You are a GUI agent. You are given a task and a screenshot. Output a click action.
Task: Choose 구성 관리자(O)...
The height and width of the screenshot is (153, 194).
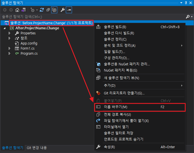(140, 58)
